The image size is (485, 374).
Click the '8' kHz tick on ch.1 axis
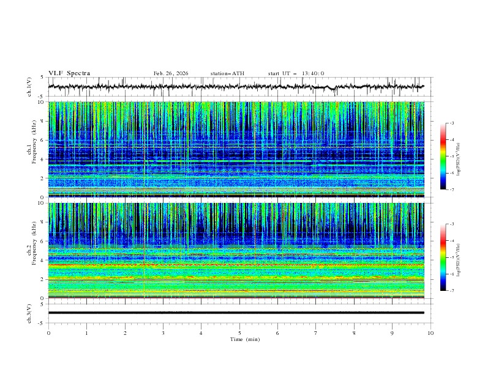pyautogui.click(x=43, y=121)
